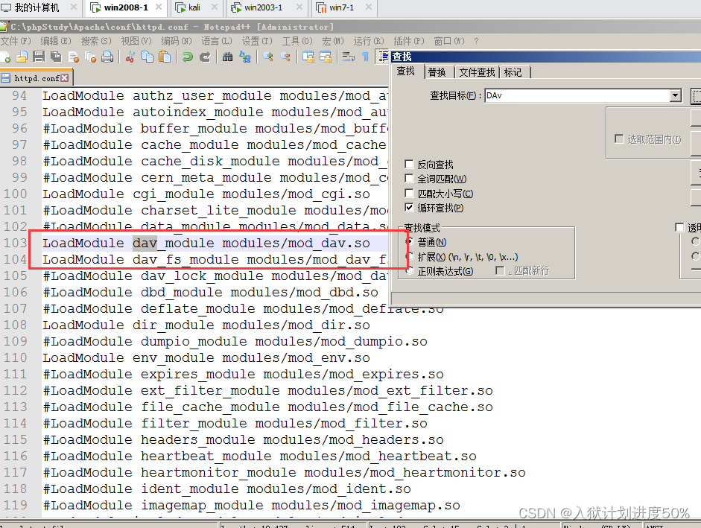Select the 正则表达式 search mode radio

point(409,271)
